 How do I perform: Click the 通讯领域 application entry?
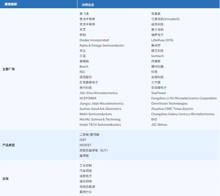click(86, 181)
